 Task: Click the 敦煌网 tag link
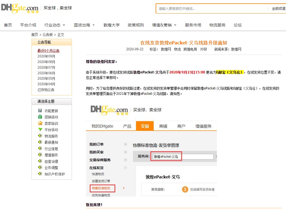[166, 49]
